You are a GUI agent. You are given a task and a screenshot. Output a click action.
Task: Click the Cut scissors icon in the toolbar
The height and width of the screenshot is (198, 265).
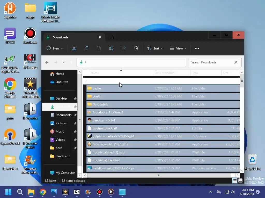pyautogui.click(x=74, y=48)
